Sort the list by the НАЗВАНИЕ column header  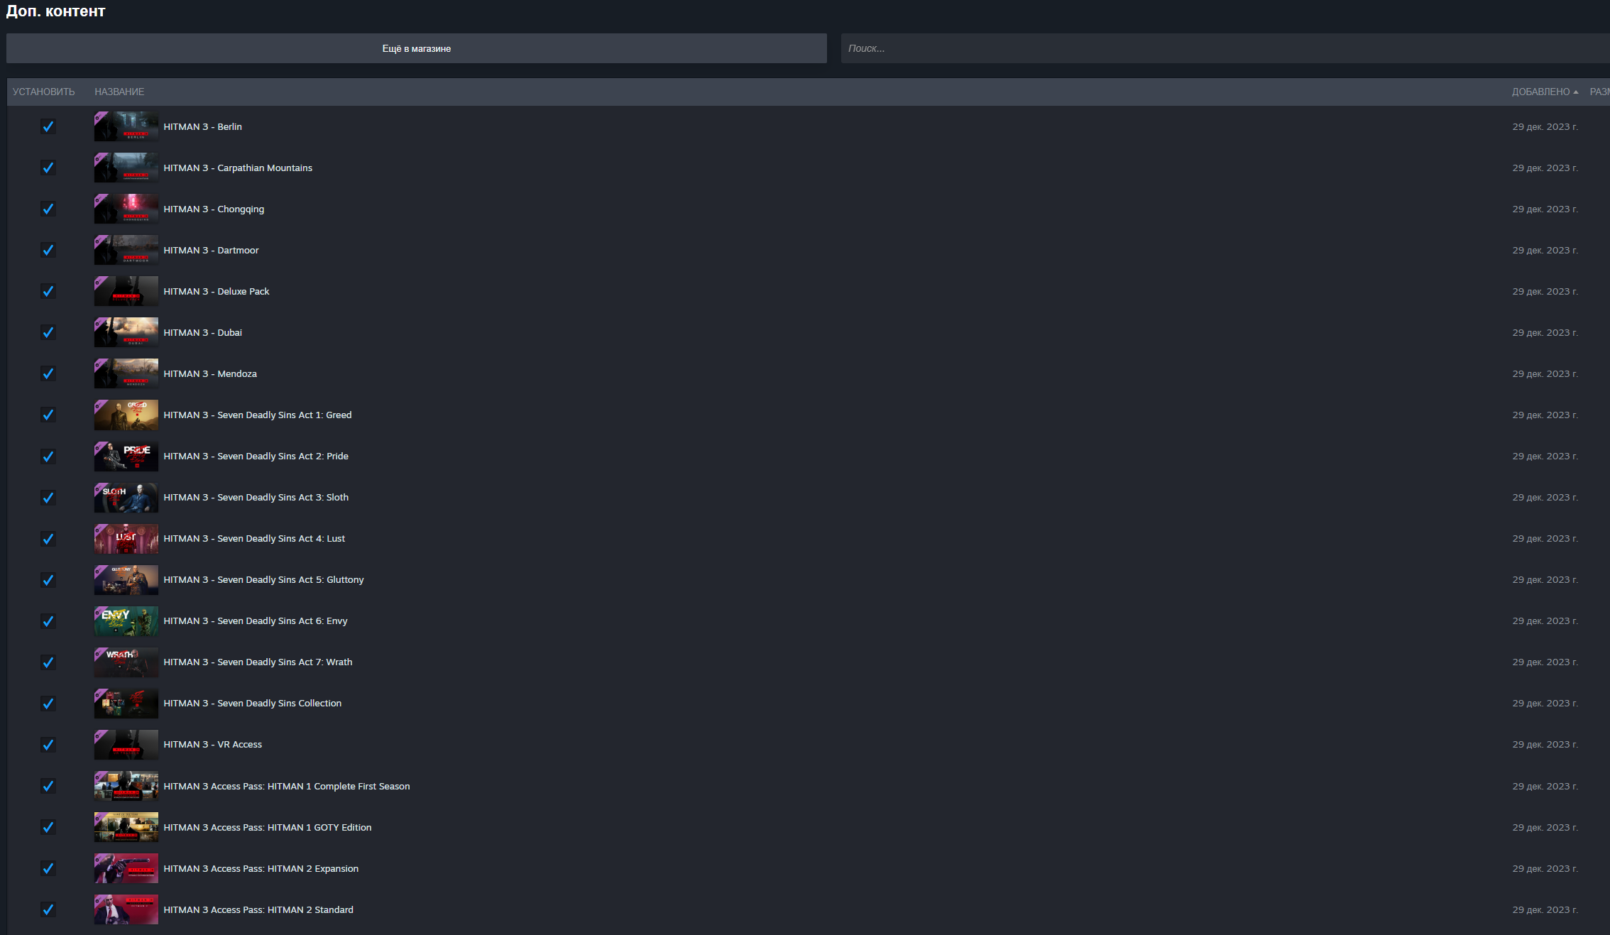[119, 92]
